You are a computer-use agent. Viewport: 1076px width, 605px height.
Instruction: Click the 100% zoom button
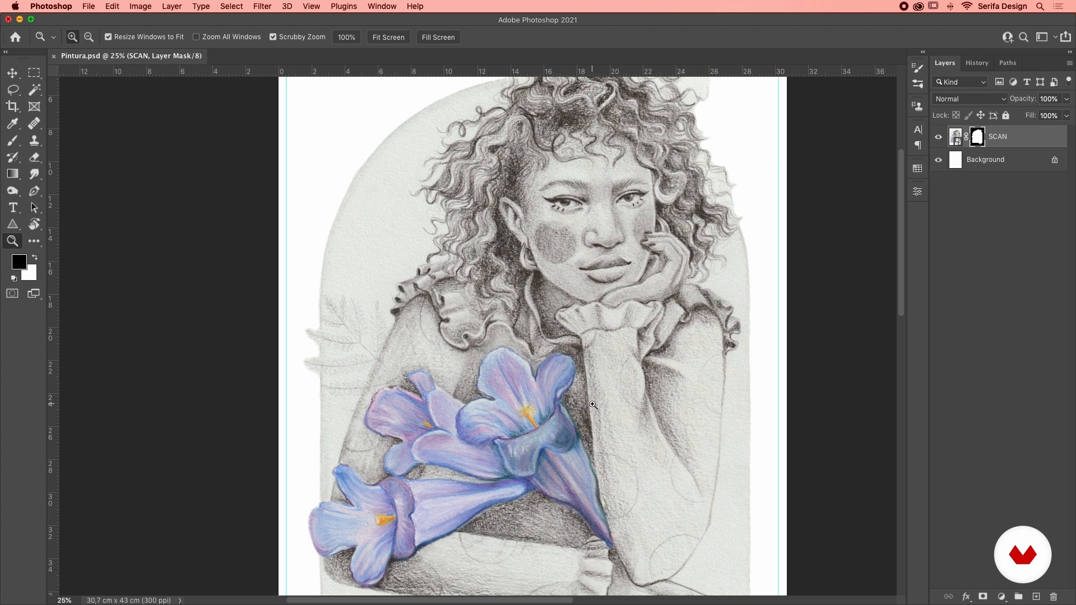346,37
